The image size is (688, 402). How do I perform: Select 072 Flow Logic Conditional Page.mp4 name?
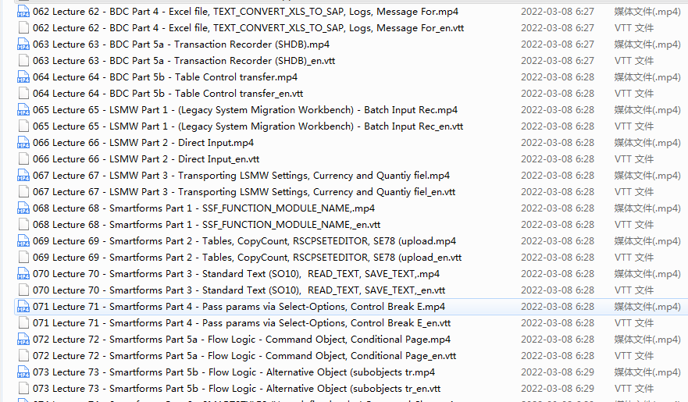coord(242,340)
